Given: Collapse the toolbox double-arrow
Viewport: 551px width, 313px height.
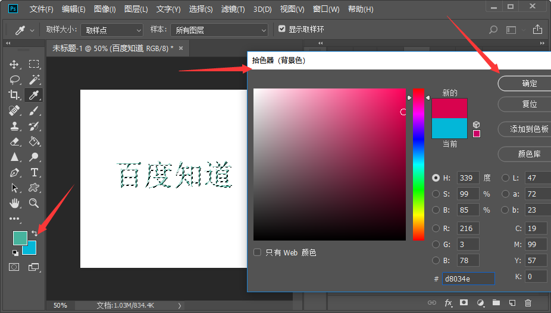Looking at the screenshot, I should point(8,43).
